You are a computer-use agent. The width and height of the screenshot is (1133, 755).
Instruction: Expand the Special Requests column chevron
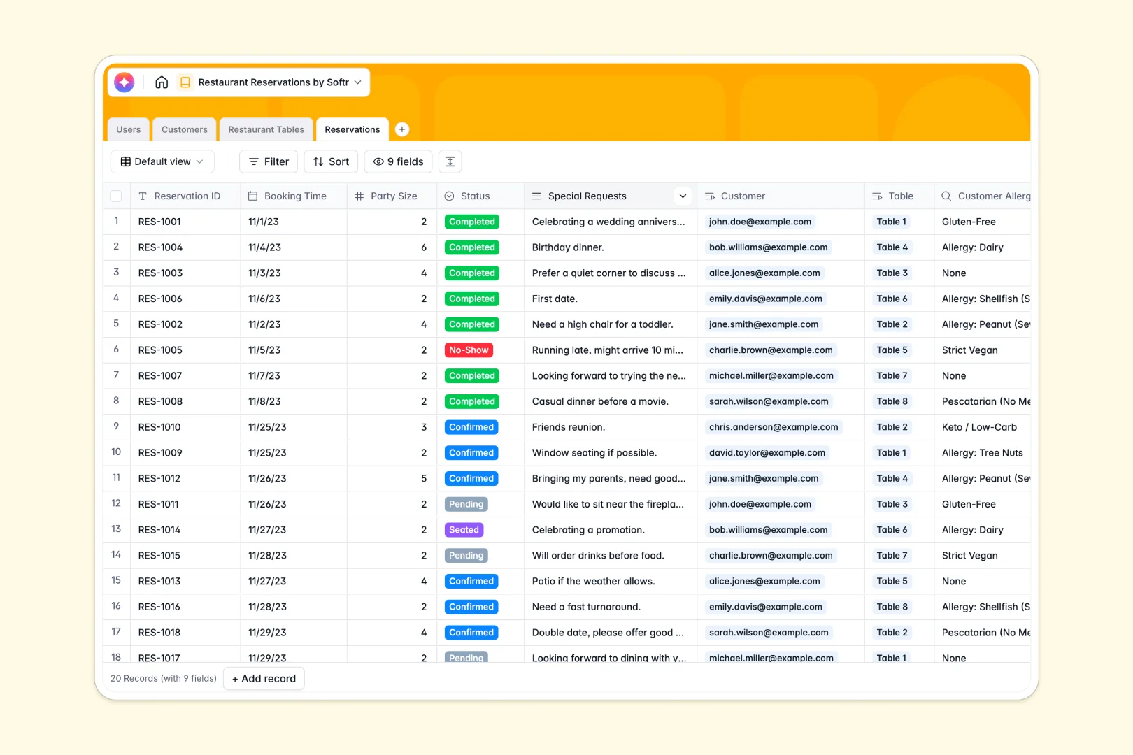[x=683, y=196]
